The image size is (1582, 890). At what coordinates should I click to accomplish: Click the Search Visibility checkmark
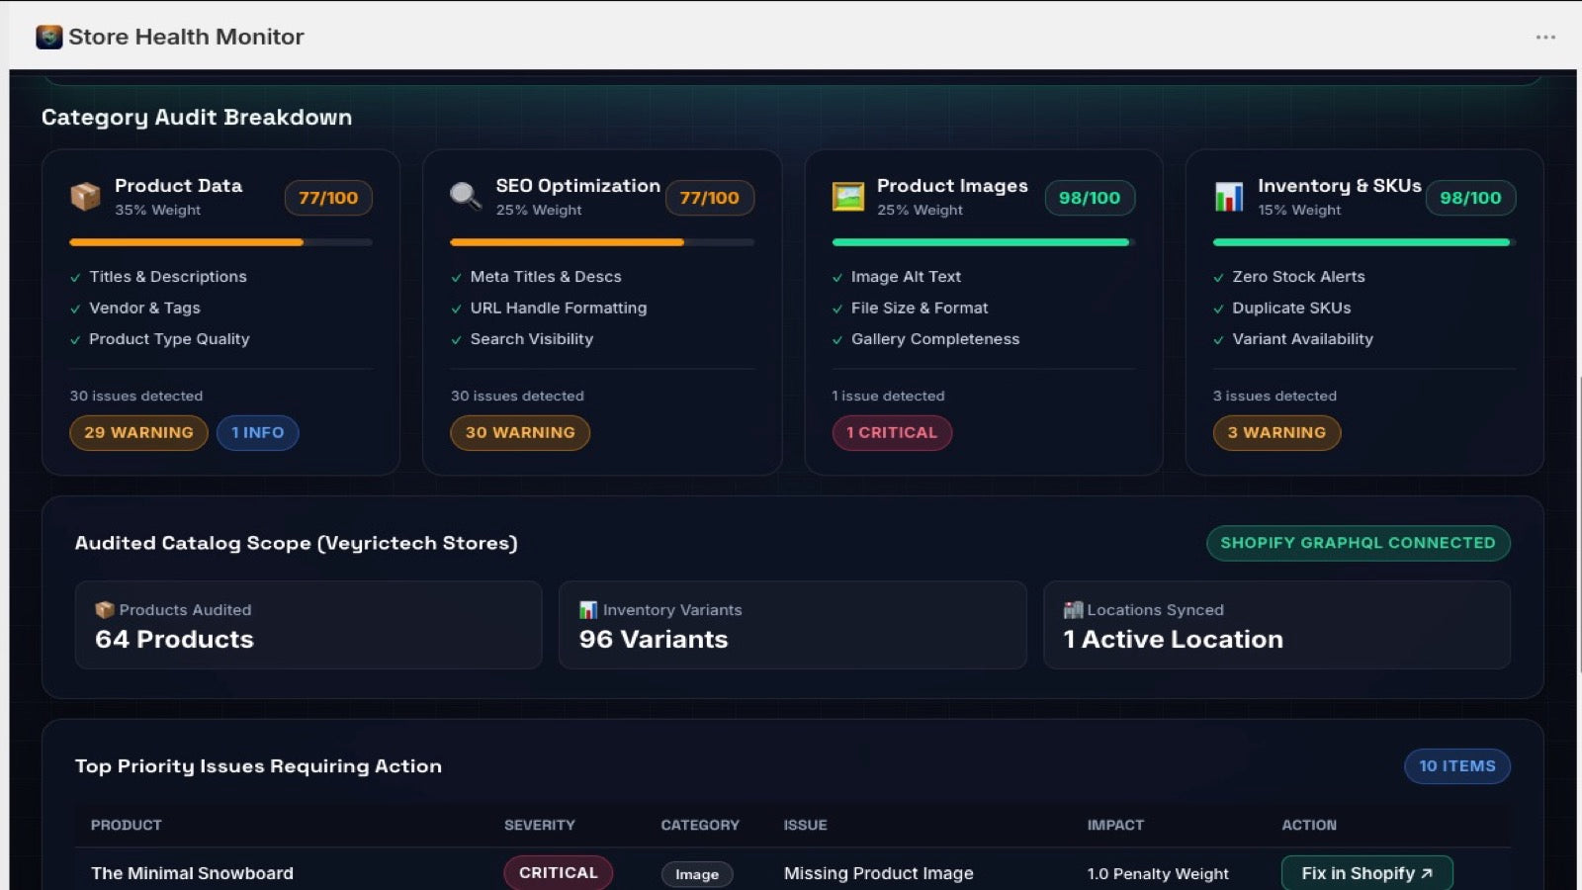click(456, 340)
